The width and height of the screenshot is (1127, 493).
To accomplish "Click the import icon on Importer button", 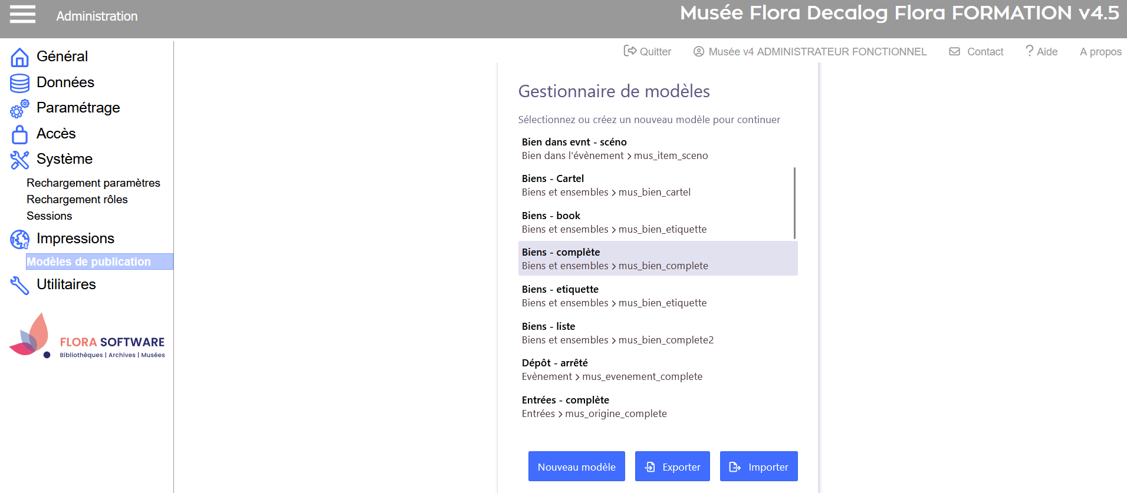I will pyautogui.click(x=735, y=466).
